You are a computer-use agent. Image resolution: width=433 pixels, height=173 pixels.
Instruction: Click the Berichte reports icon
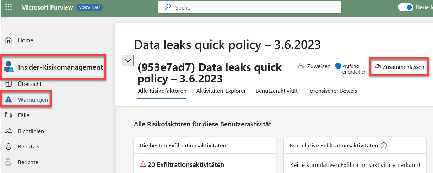point(9,162)
